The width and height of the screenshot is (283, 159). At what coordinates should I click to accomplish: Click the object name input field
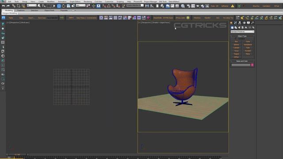click(241, 65)
